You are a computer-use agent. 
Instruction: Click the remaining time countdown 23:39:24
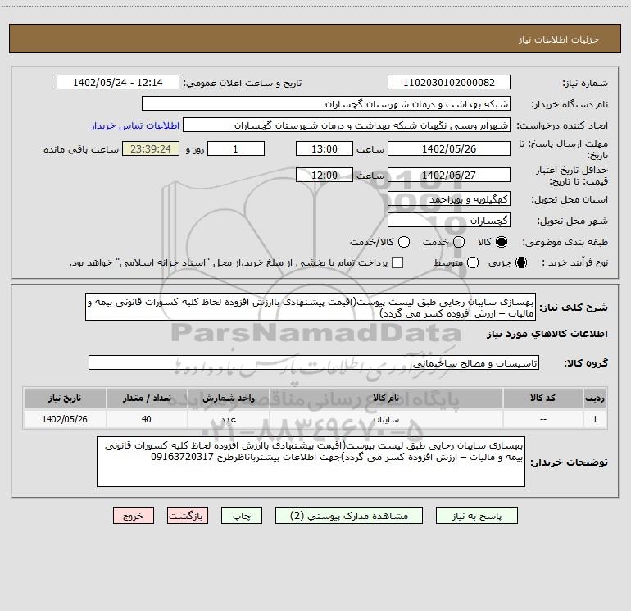coord(151,148)
